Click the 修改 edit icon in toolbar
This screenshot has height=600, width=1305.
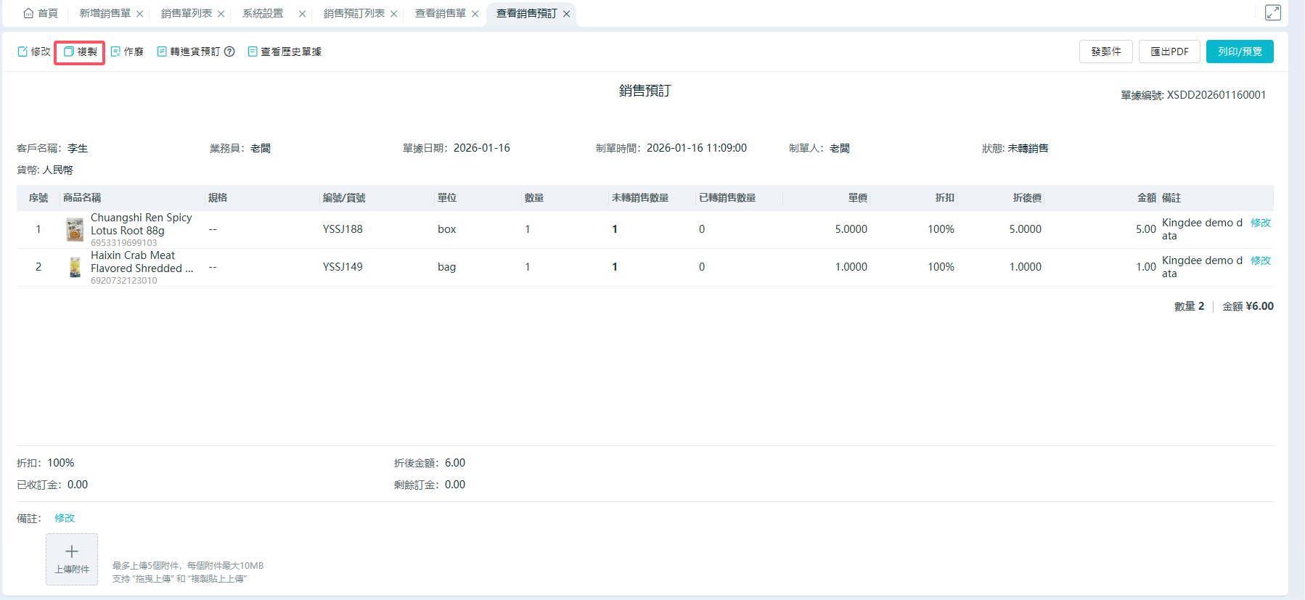(x=23, y=52)
